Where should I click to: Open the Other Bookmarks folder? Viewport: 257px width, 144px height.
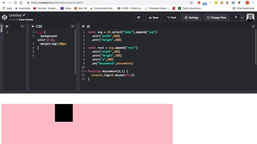pos(243,8)
